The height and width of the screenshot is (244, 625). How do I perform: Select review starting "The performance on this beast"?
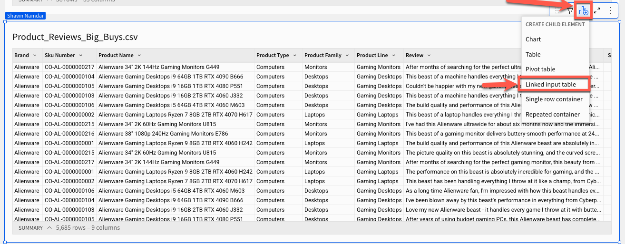click(x=503, y=172)
